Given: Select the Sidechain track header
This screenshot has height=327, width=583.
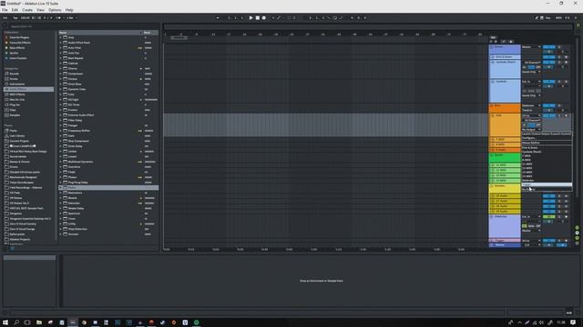Looking at the screenshot, I should click(505, 226).
